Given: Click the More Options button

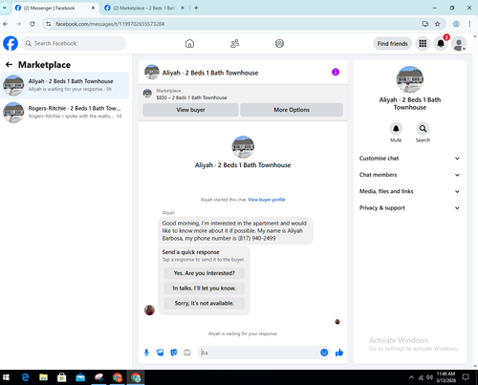Looking at the screenshot, I should pyautogui.click(x=292, y=110).
